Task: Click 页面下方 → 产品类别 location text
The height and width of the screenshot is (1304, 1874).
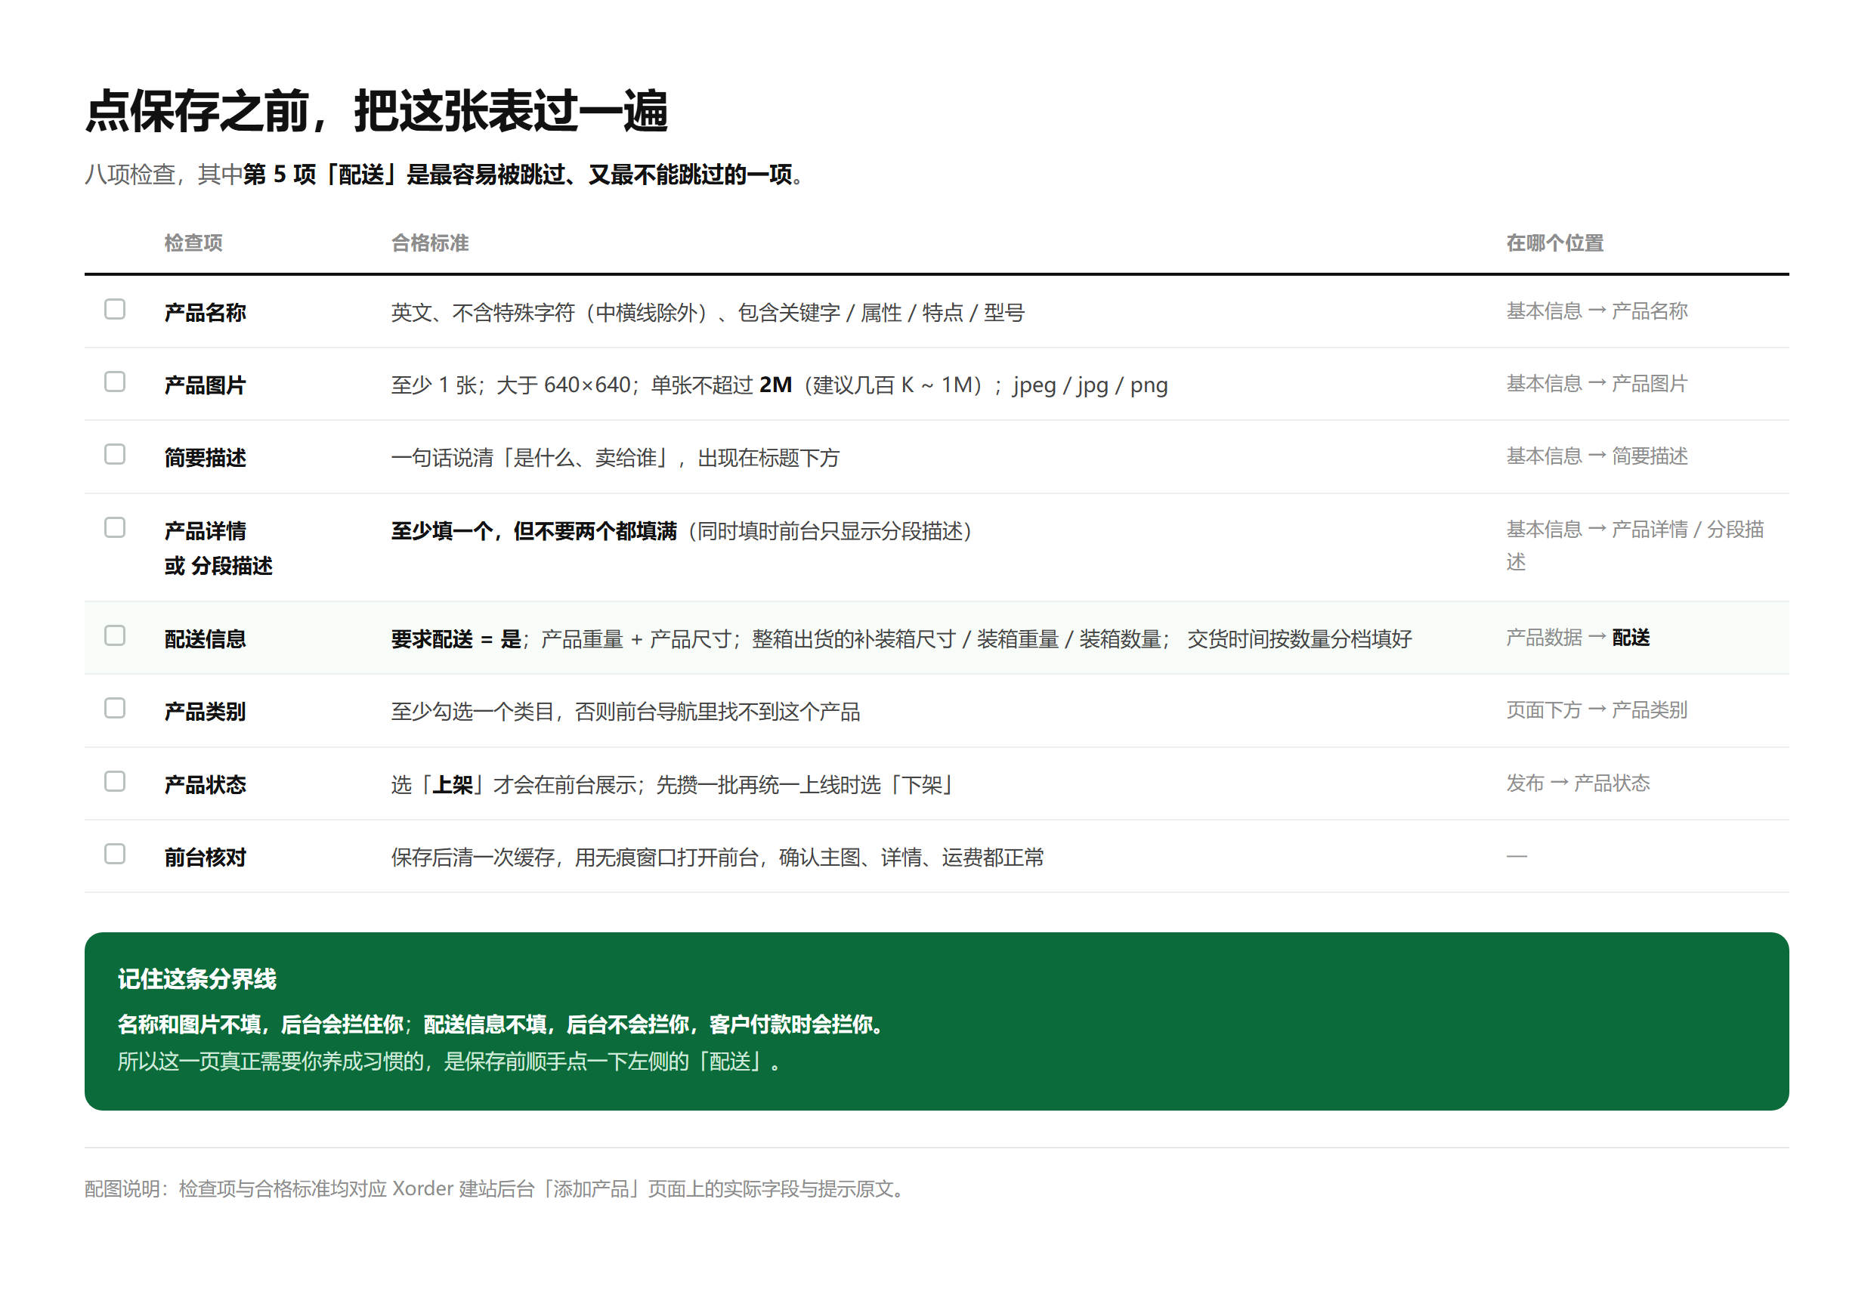Action: click(1597, 710)
